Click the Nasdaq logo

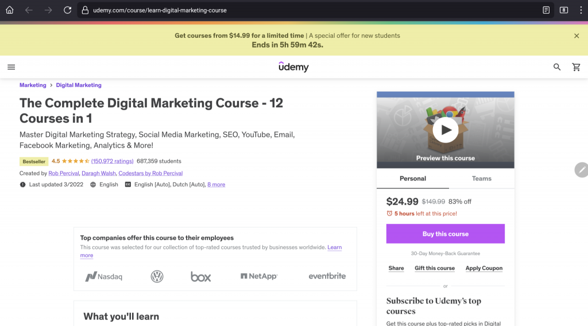[103, 276]
